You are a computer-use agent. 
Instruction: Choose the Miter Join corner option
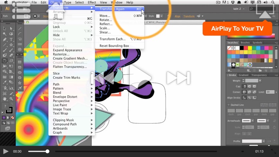(244, 92)
